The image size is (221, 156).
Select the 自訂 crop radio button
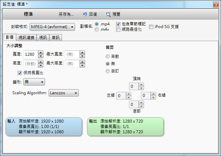point(108,71)
